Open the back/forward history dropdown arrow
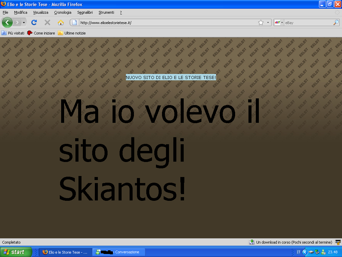 (x=24, y=22)
